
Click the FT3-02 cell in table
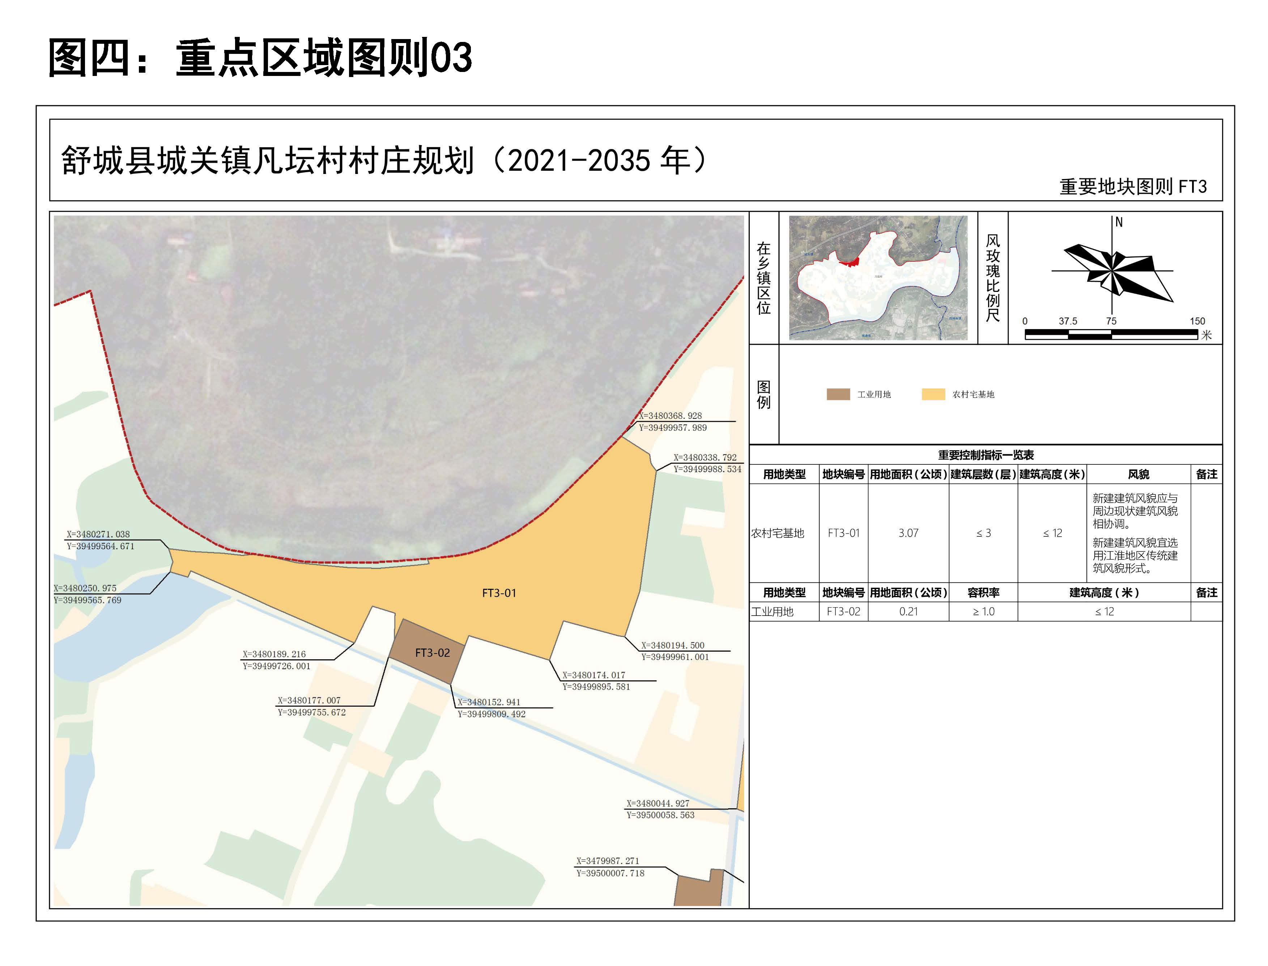(x=843, y=612)
